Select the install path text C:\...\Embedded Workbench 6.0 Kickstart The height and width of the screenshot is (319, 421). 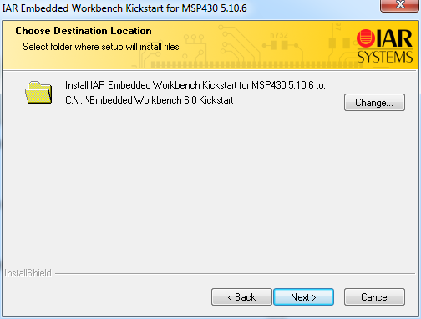150,100
